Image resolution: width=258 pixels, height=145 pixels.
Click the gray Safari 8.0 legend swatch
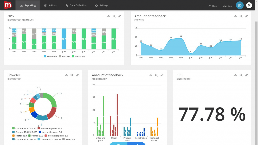[63, 139]
